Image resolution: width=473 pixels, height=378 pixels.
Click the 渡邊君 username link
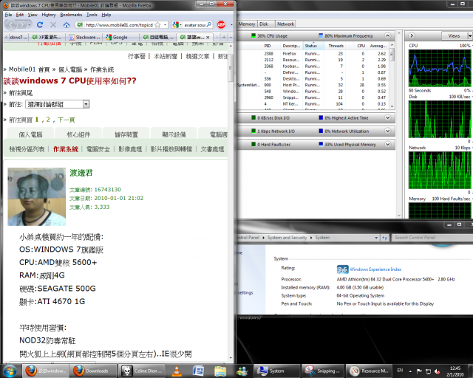(81, 173)
